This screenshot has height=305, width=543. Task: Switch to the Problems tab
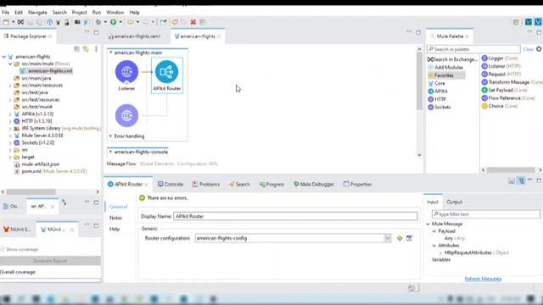coord(205,185)
